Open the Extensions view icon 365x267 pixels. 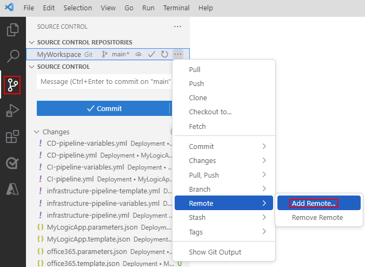[12, 137]
